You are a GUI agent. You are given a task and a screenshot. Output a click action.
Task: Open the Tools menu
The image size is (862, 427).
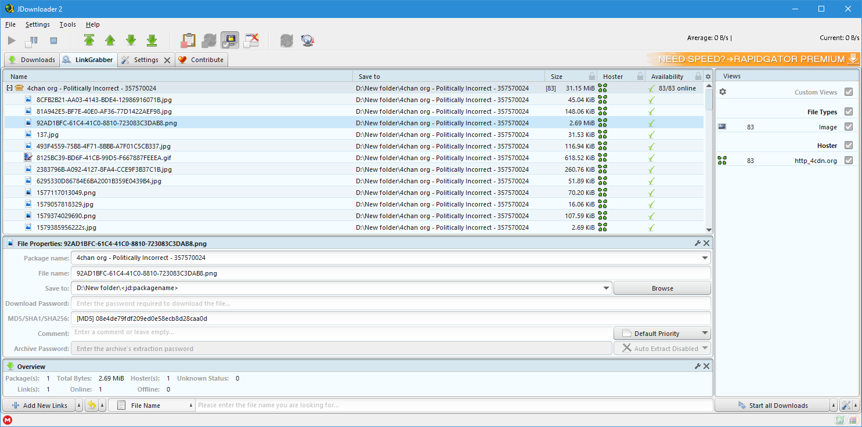67,24
